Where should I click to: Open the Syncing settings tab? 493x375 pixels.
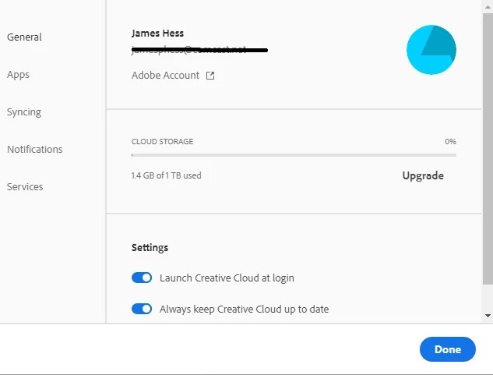(x=24, y=112)
